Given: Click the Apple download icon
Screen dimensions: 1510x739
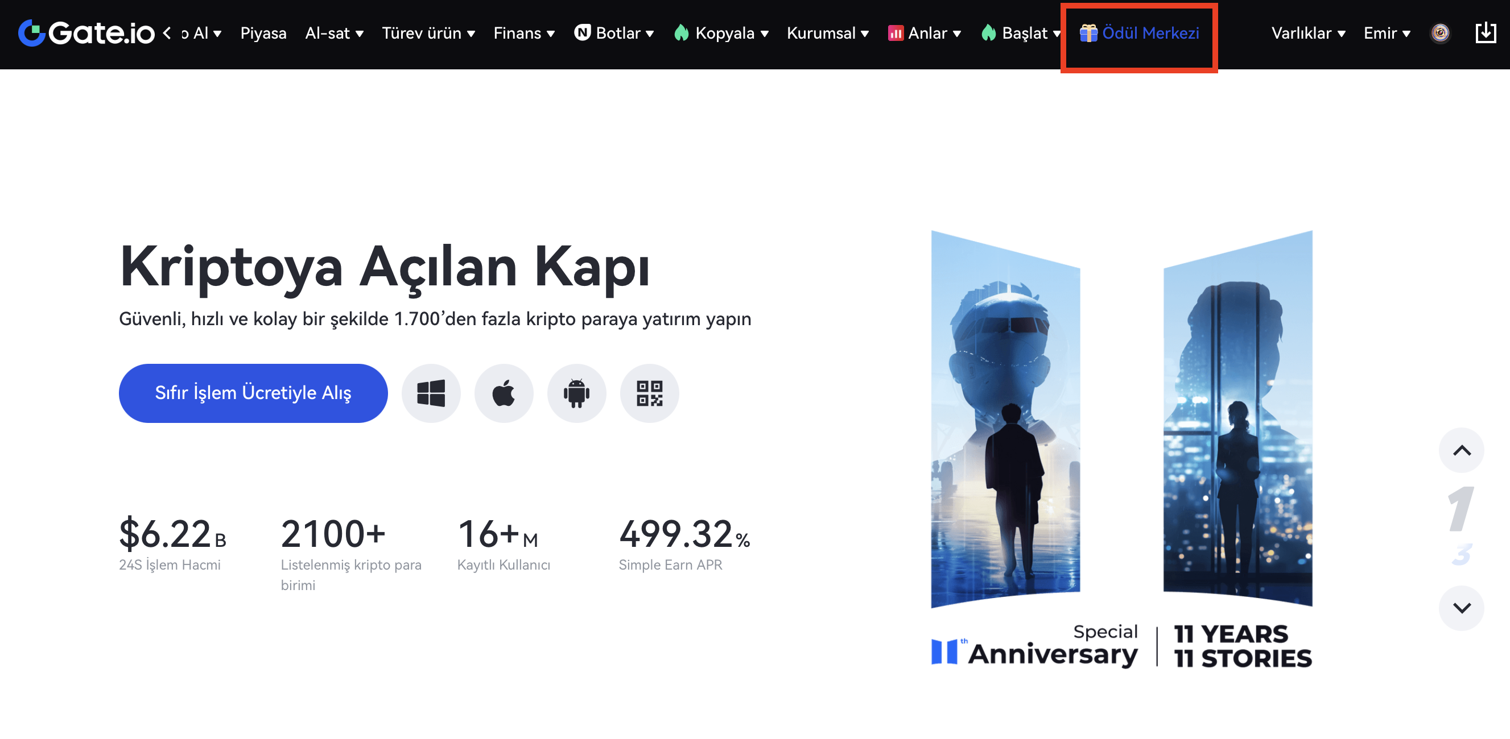Looking at the screenshot, I should (x=504, y=393).
